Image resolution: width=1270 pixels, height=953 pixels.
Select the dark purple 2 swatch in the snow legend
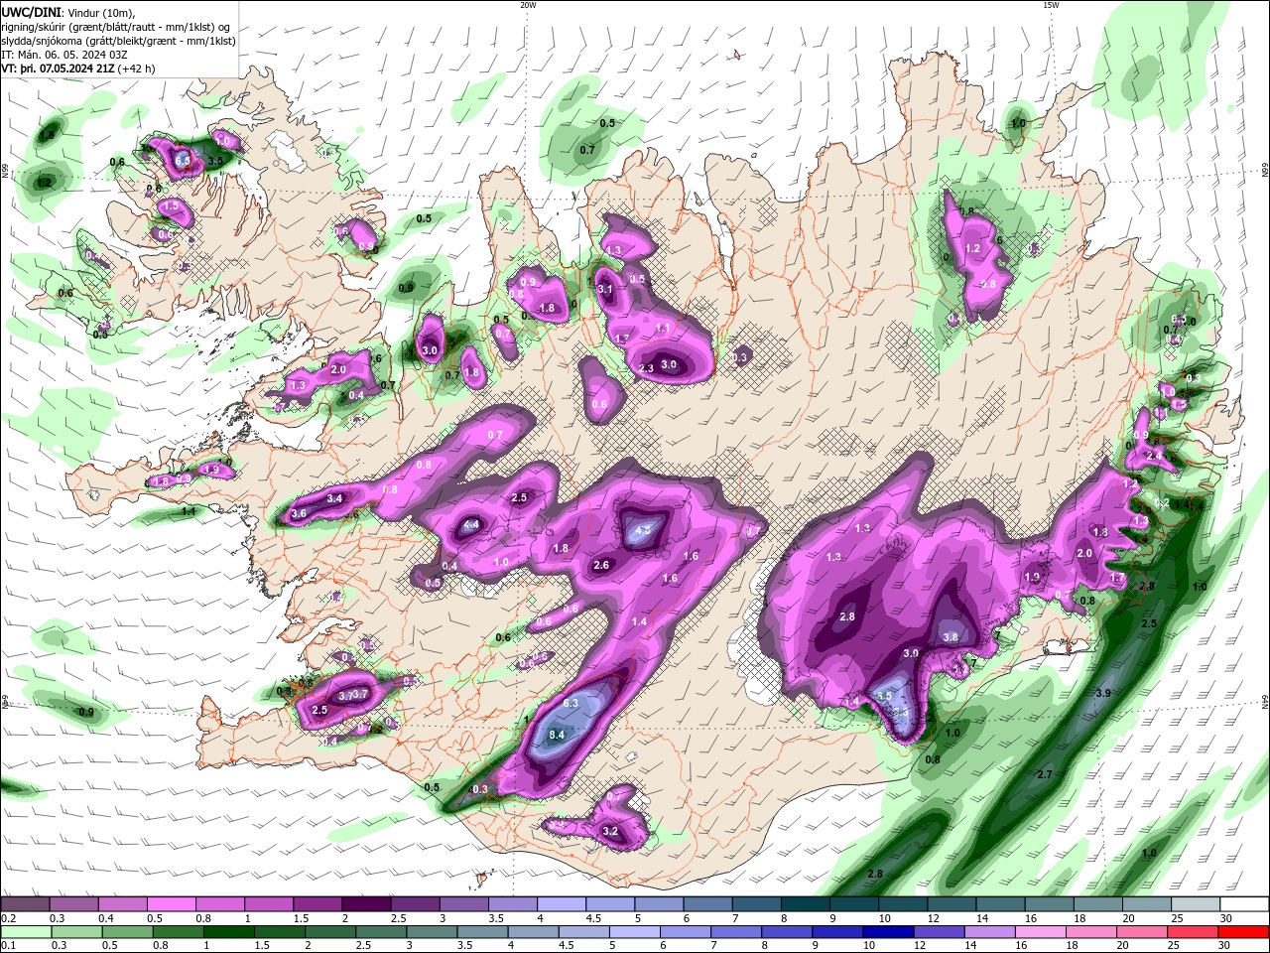[365, 903]
